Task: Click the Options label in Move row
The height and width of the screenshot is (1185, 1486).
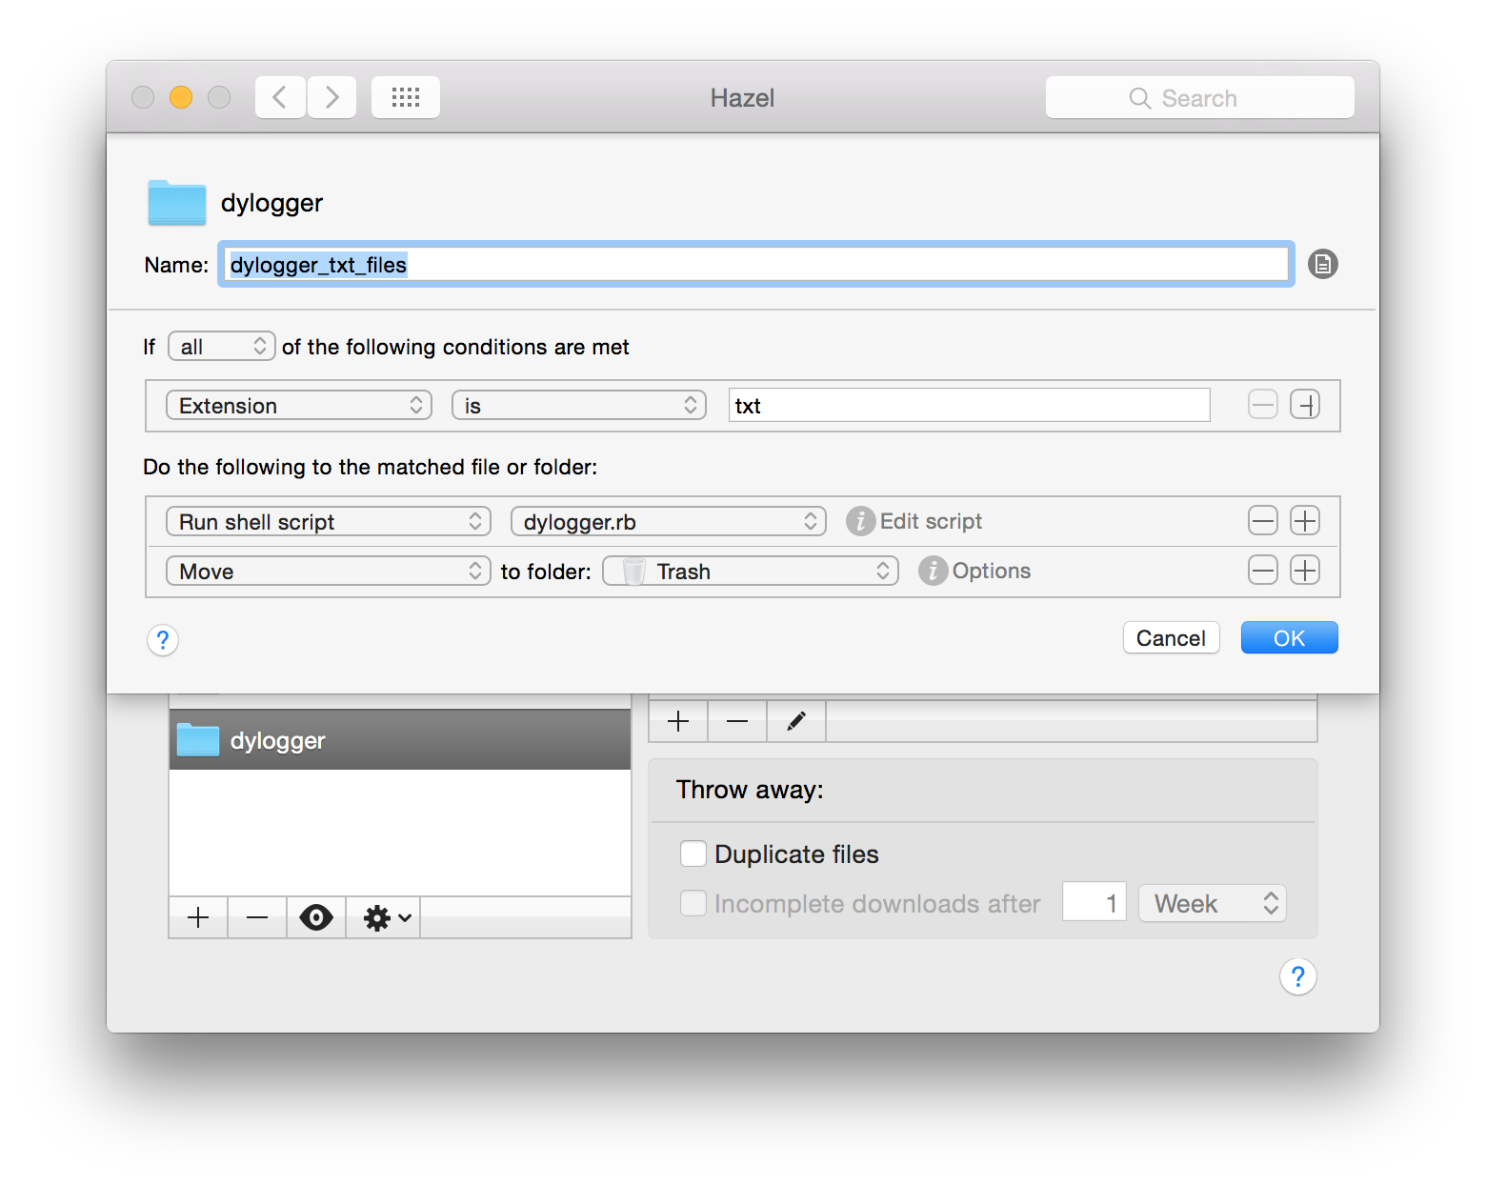Action: [992, 571]
